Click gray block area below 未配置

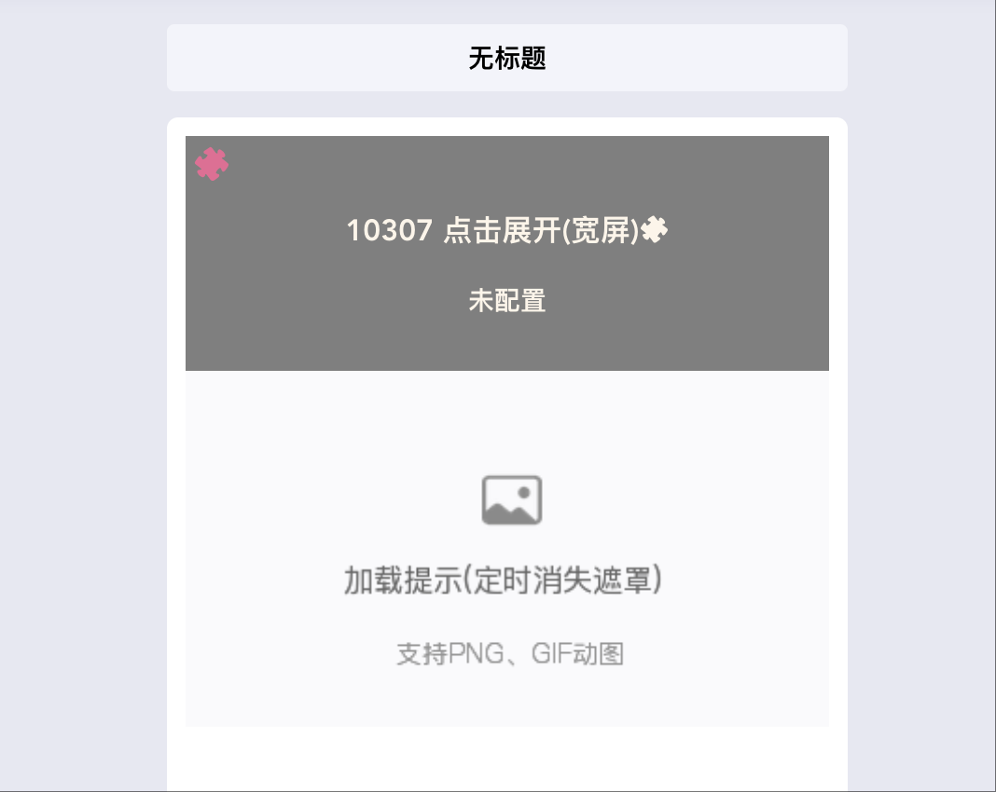[x=507, y=344]
